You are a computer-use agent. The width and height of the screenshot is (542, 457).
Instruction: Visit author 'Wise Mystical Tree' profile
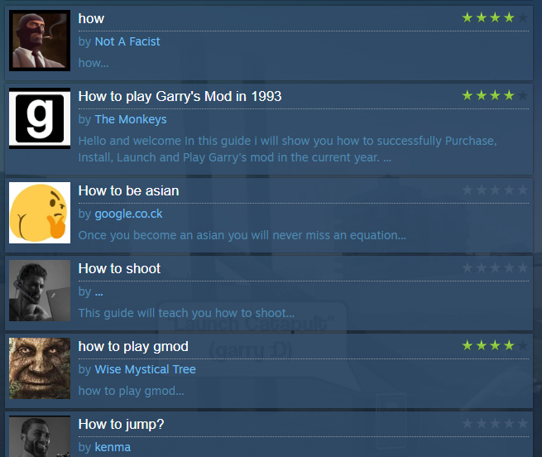[145, 369]
